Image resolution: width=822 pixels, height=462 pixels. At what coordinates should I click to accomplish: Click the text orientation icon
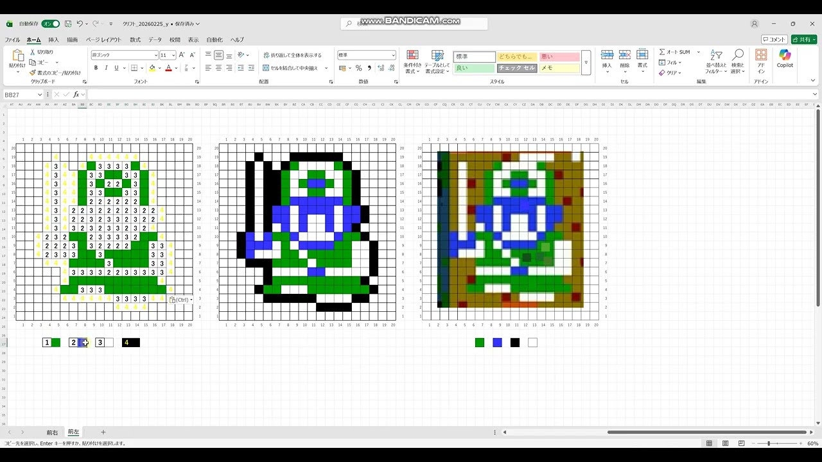point(241,55)
